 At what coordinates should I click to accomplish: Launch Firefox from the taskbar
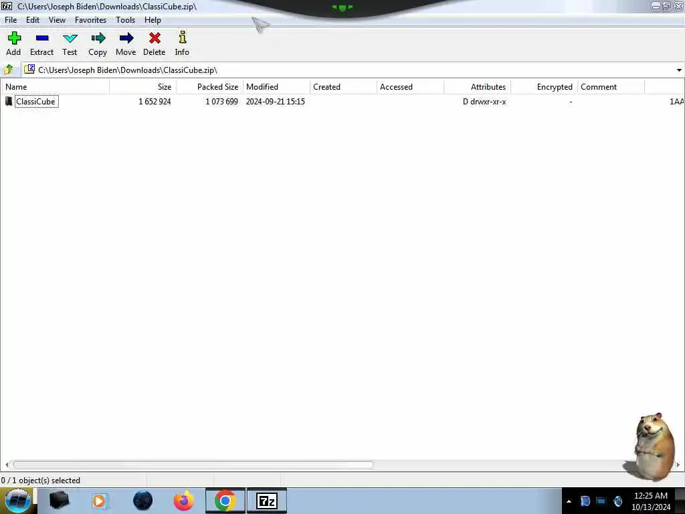[x=184, y=501]
